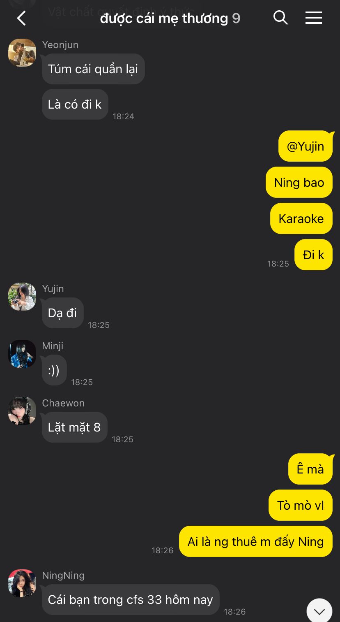Tap "Cái bạn trong cfs 33 hôm nay" message
340x622 pixels.
coord(131,600)
